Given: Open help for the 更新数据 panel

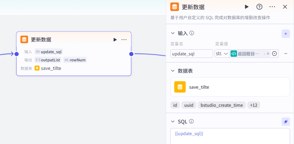Looking at the screenshot, I should (259, 7).
